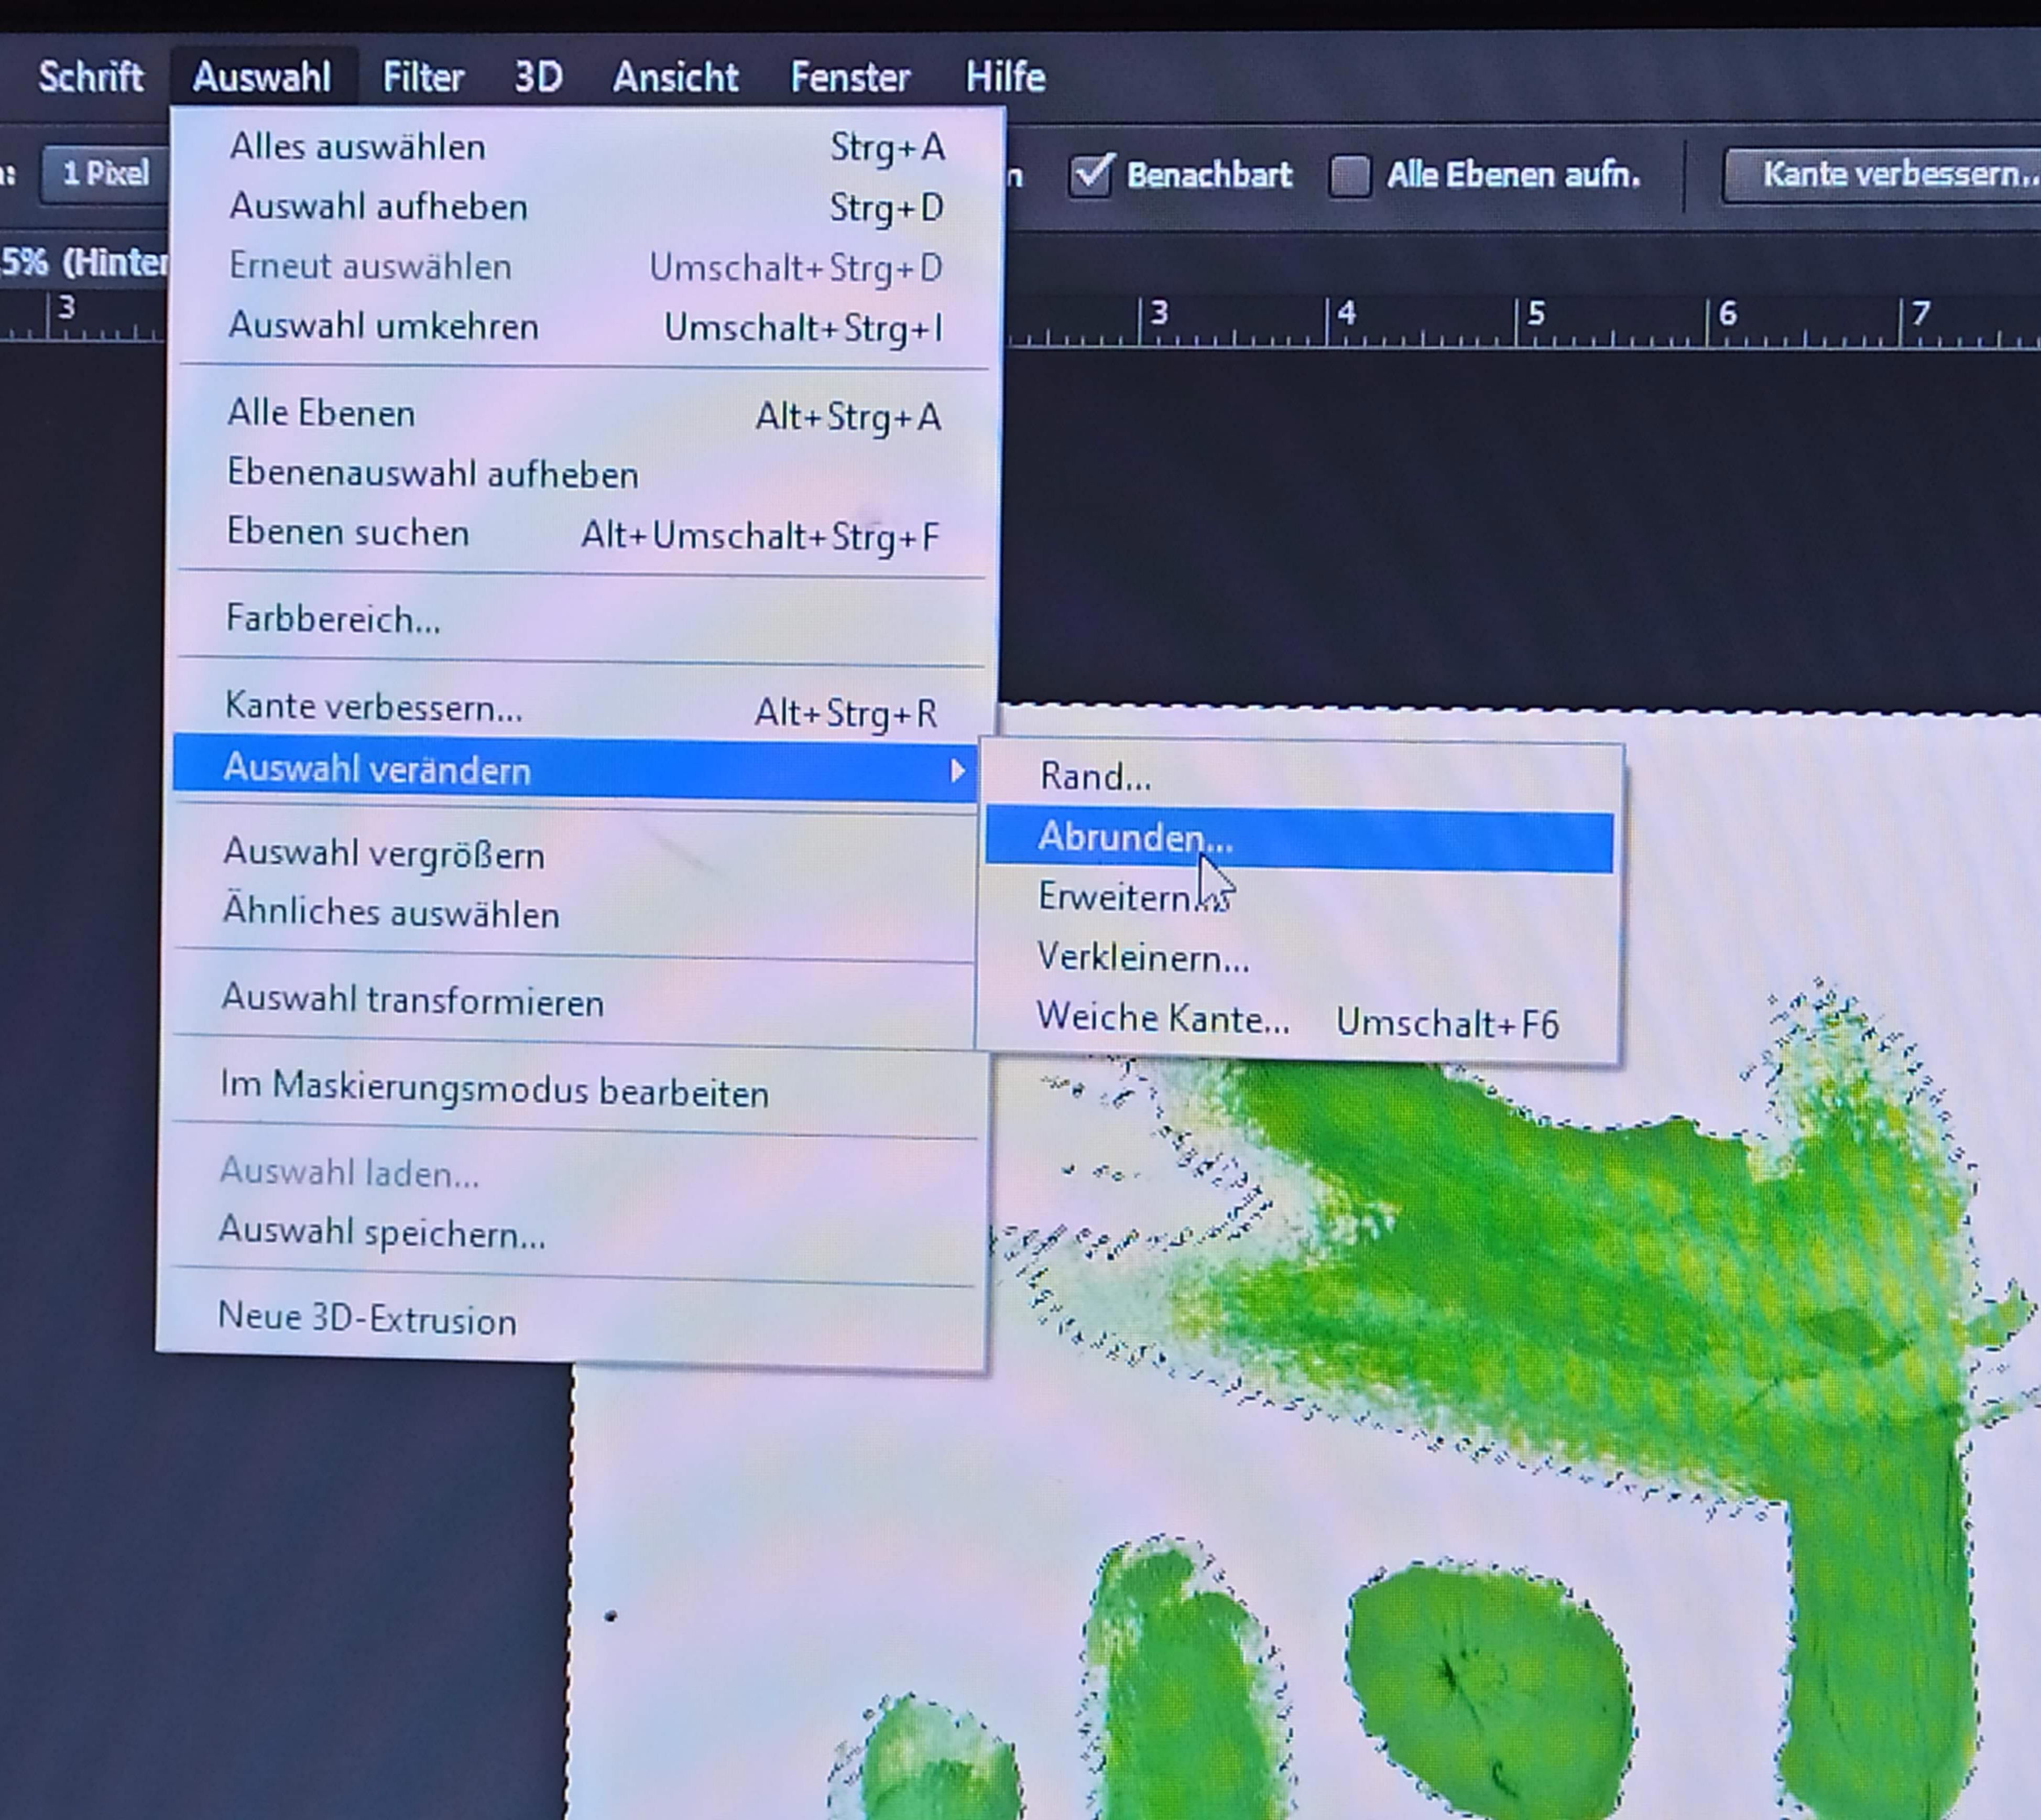This screenshot has height=1820, width=2041.
Task: Toggle the Benachbart checkbox
Action: click(x=1092, y=176)
